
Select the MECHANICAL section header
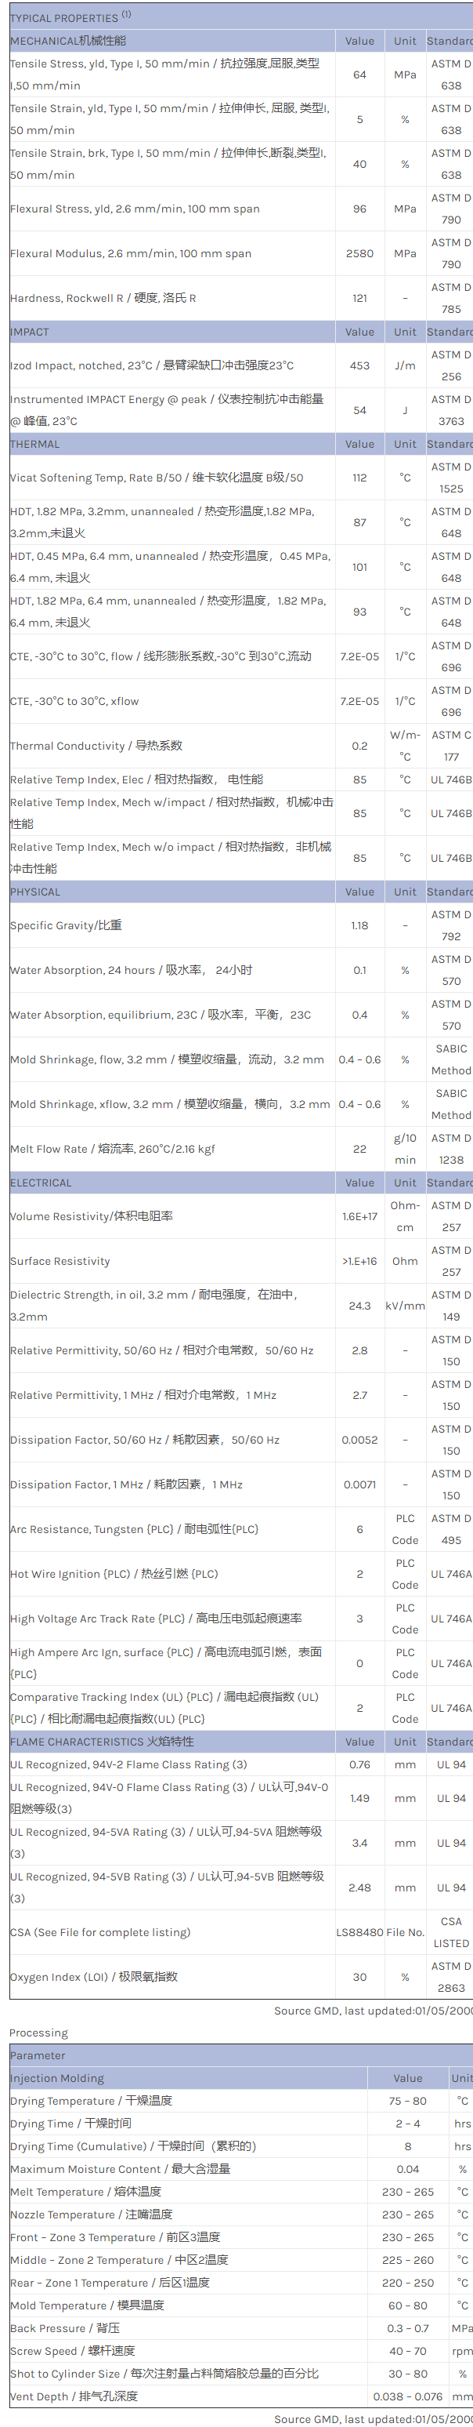click(67, 41)
